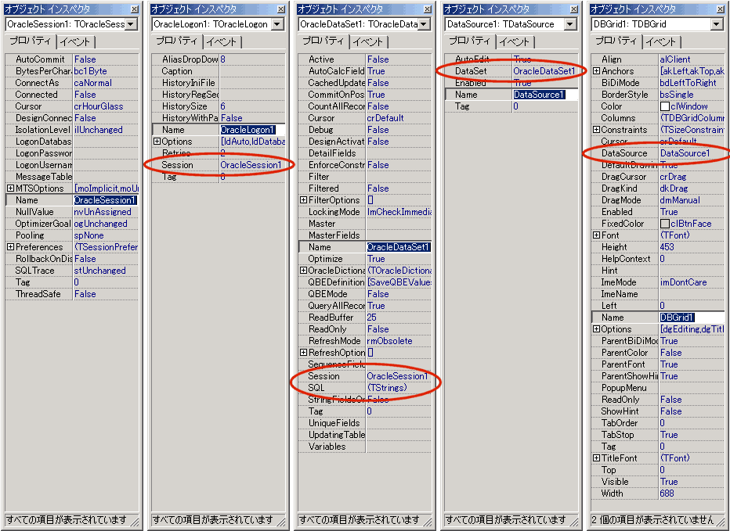Switch to イベント tab in OracleLogon1 inspector
Image resolution: width=730 pixels, height=531 pixels.
(x=222, y=42)
